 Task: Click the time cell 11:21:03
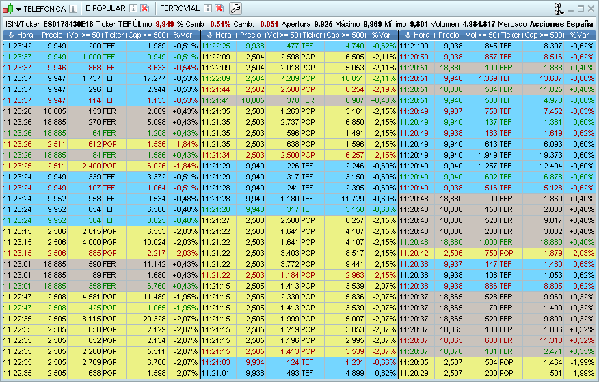pos(219,362)
